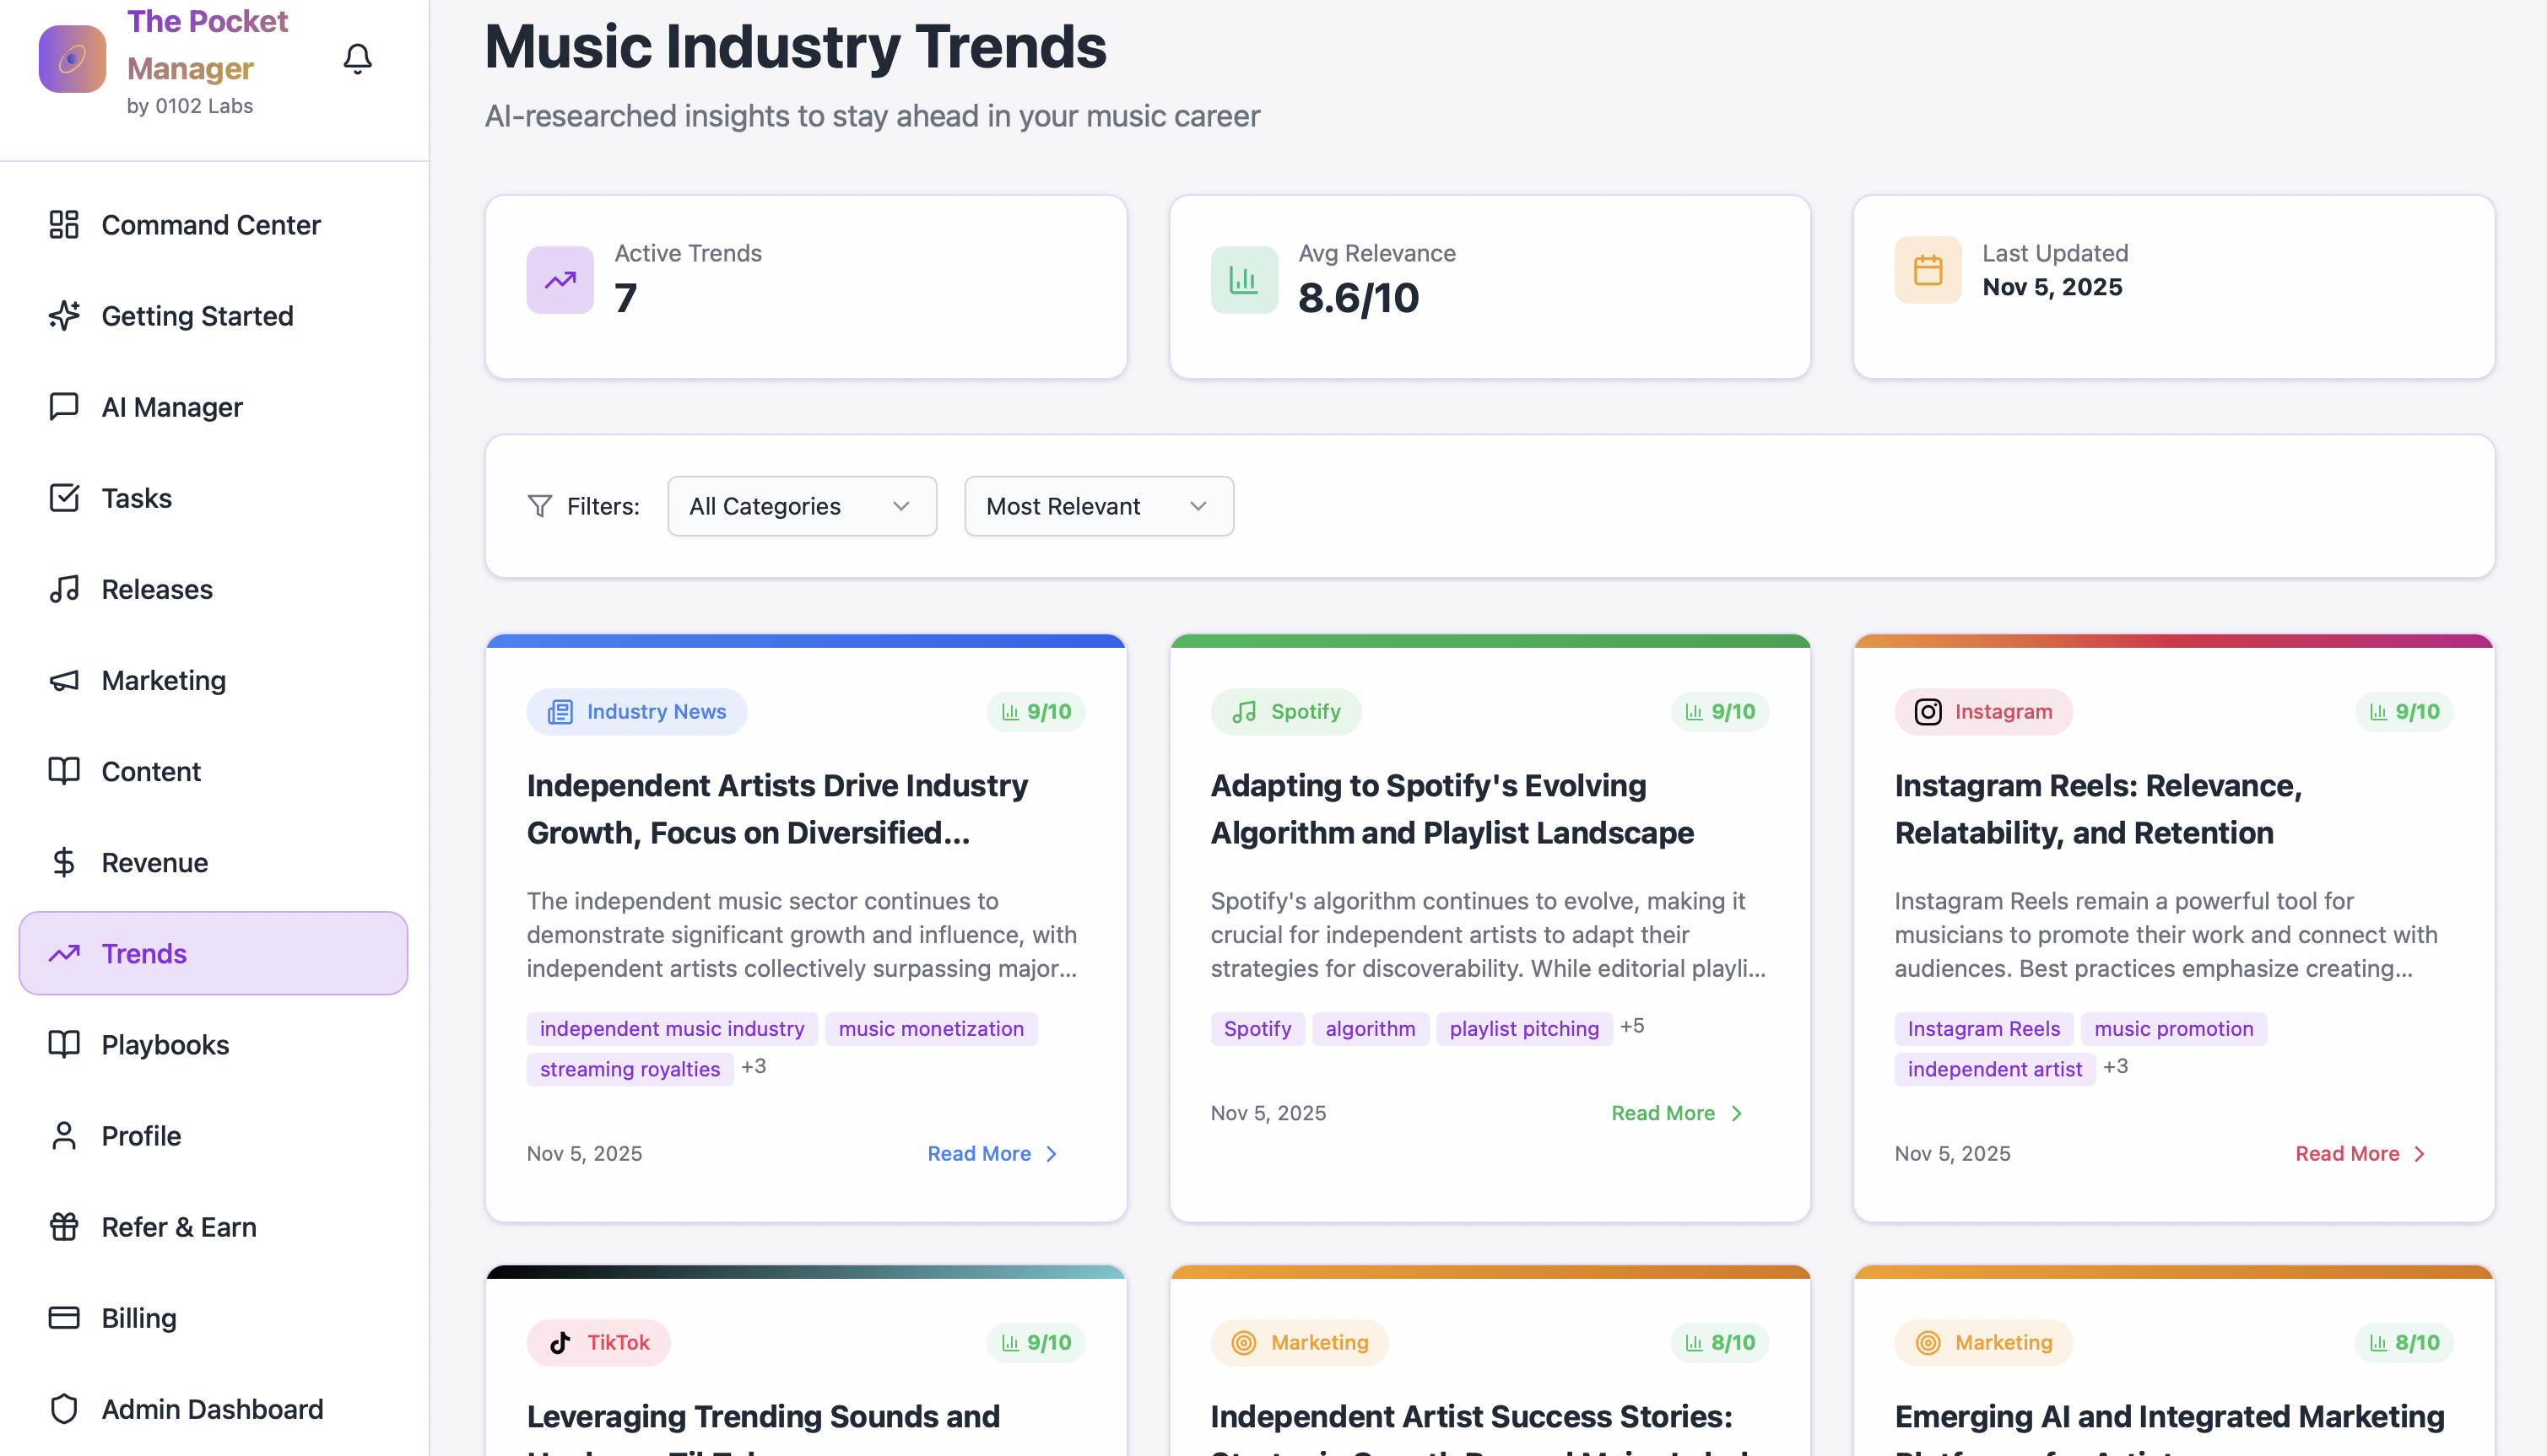
Task: Go to AI Manager in the sidebar
Action: pyautogui.click(x=171, y=407)
